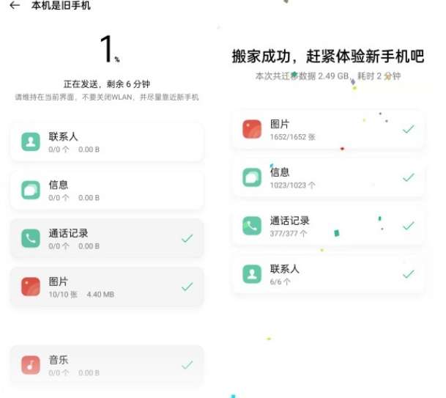
Task: Tap the Contacts icon showing 6/6
Action: pyautogui.click(x=253, y=273)
